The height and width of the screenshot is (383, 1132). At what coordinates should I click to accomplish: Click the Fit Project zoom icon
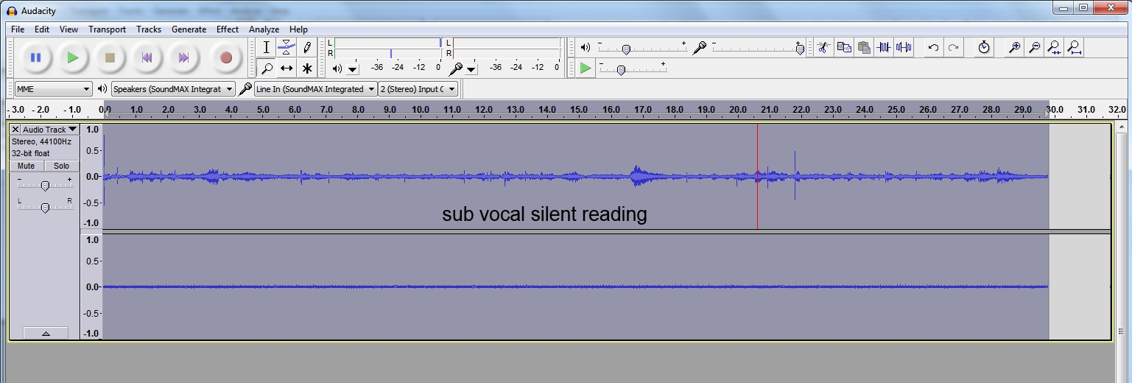tap(1075, 48)
